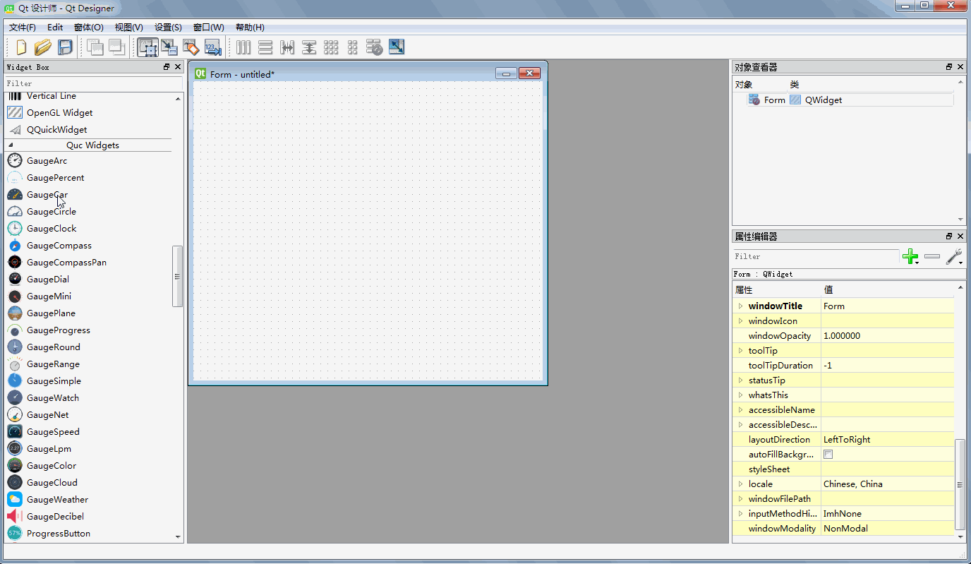Open the 窗体(O) menu
The height and width of the screenshot is (564, 971).
pos(89,28)
